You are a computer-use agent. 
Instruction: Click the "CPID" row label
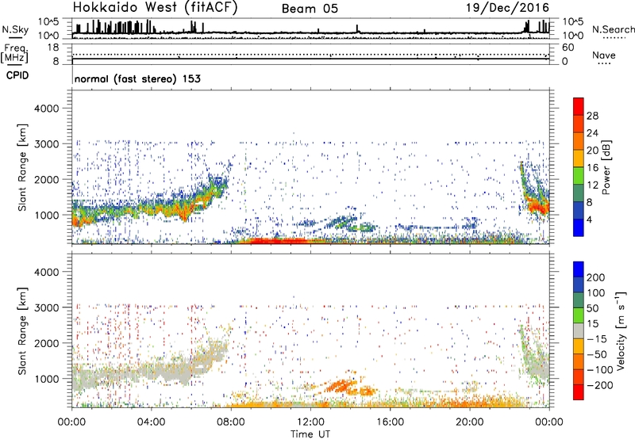(17, 75)
